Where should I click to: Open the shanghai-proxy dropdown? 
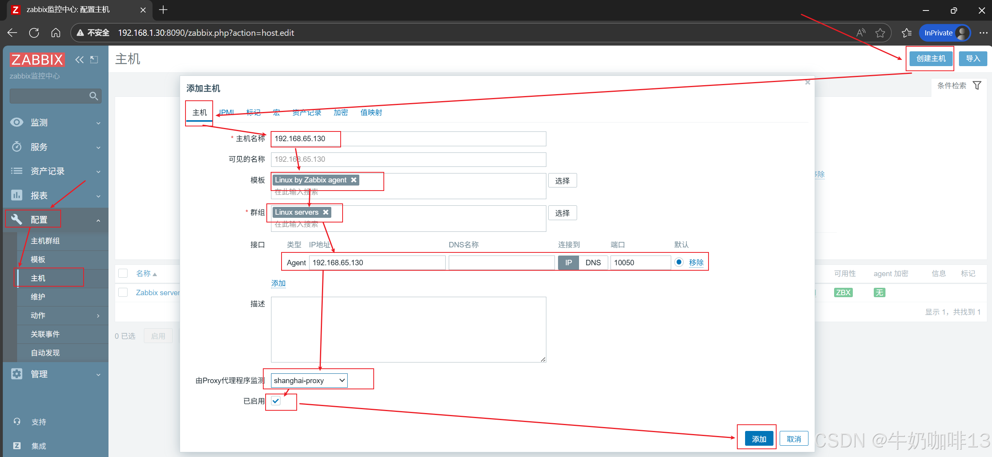pos(309,380)
